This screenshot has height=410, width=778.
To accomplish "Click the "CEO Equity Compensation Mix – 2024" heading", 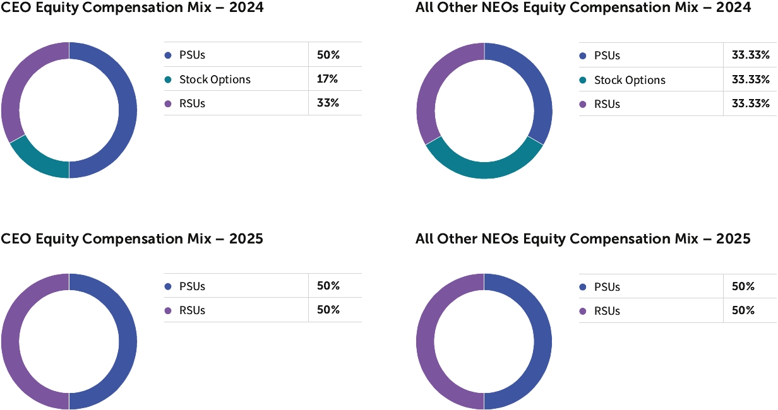I will [x=132, y=8].
